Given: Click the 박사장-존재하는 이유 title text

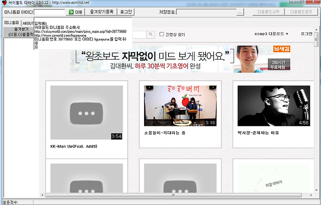Looking at the screenshot, I should pyautogui.click(x=258, y=133).
